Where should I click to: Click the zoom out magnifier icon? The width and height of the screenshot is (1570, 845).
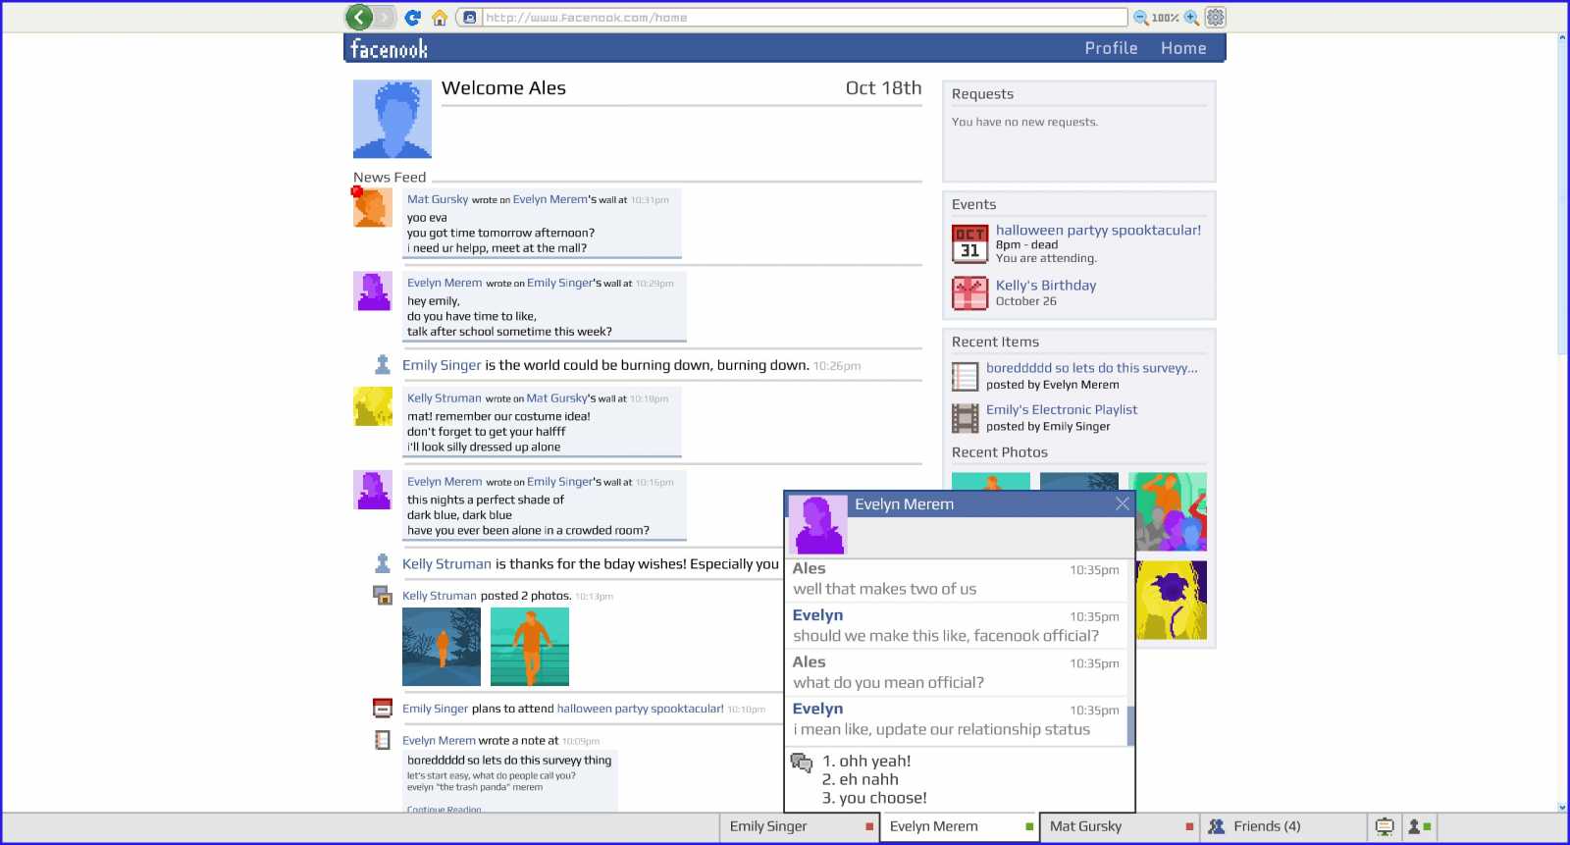click(x=1141, y=18)
